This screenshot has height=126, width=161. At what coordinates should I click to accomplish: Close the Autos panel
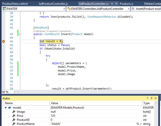(156, 98)
